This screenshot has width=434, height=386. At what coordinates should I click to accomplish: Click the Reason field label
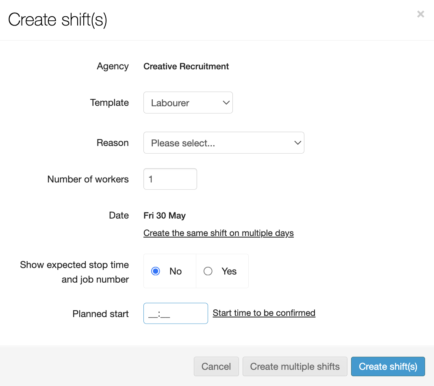[x=113, y=143]
